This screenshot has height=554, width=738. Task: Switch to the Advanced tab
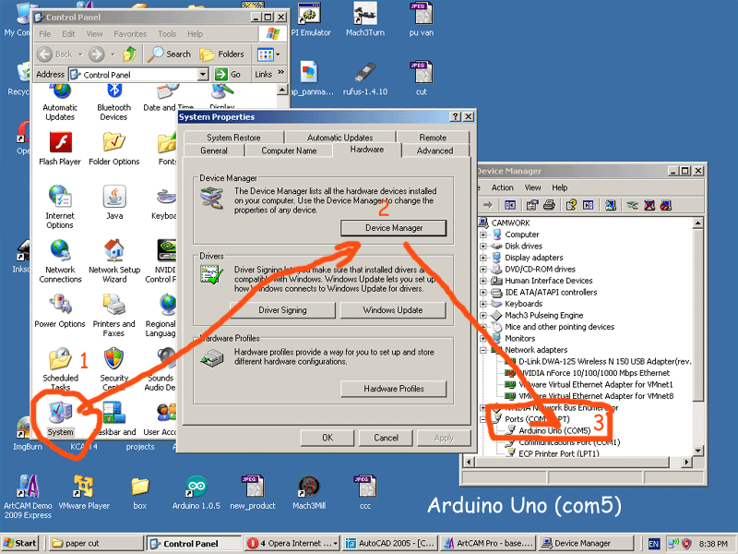pos(434,151)
